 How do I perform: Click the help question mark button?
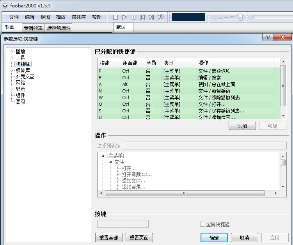tap(268, 37)
